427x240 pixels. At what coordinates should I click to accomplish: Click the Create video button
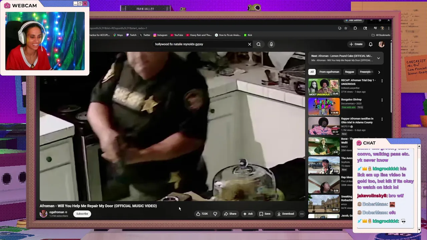[x=356, y=44]
